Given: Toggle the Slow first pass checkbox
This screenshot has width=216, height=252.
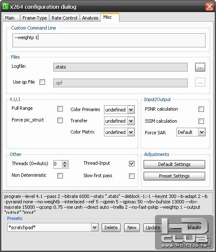Looking at the screenshot, I should [132, 176].
